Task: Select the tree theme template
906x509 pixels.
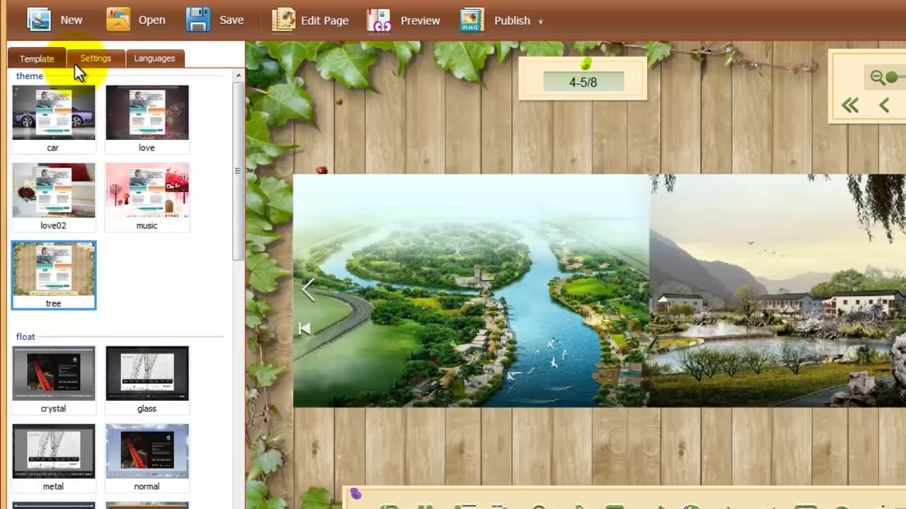Action: click(x=53, y=275)
